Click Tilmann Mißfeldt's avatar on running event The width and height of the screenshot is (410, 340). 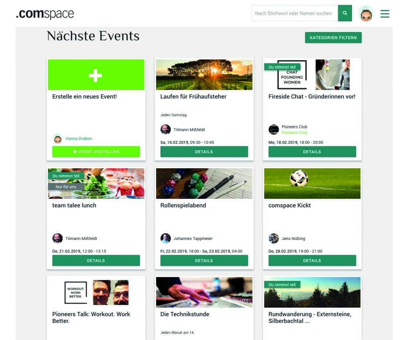[x=165, y=130]
